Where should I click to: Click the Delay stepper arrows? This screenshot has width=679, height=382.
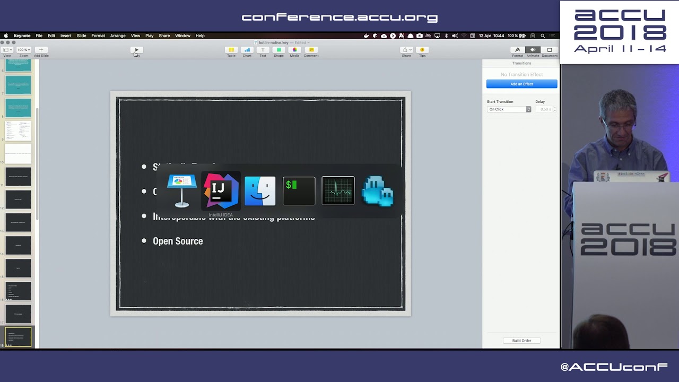[x=554, y=109]
